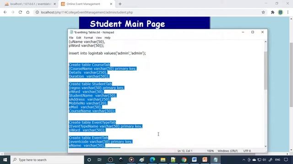The width and height of the screenshot is (293, 164).
Task: Close the localhost eventdata browser tab
Action: (55, 4)
